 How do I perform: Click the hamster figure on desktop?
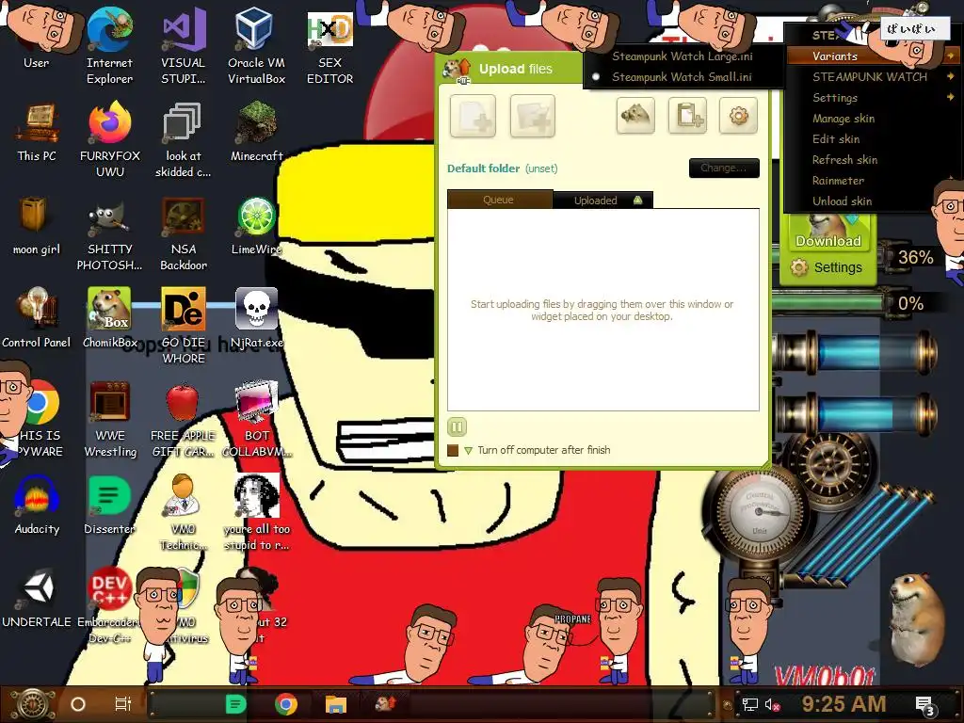click(919, 619)
